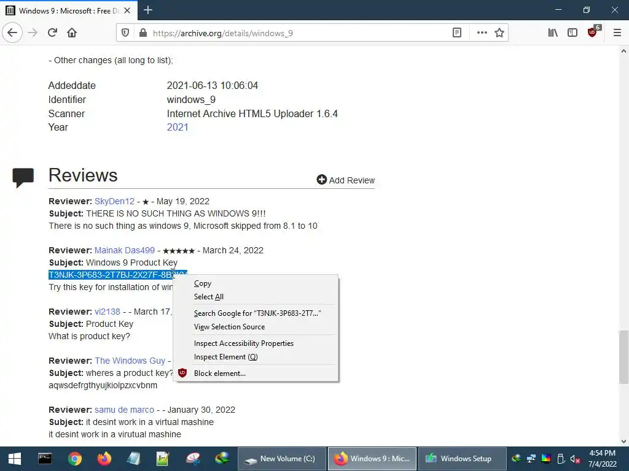Click the Reviews speech bubble icon
629x471 pixels.
coord(23,177)
